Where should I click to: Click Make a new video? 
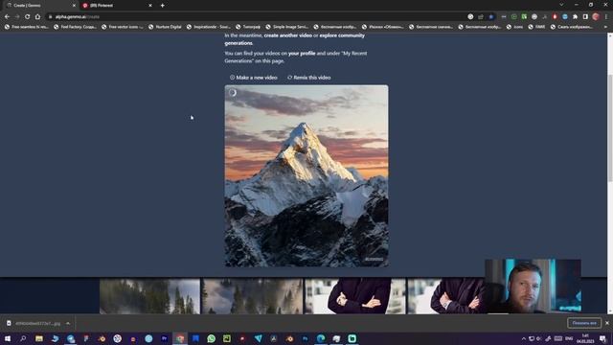tap(253, 78)
